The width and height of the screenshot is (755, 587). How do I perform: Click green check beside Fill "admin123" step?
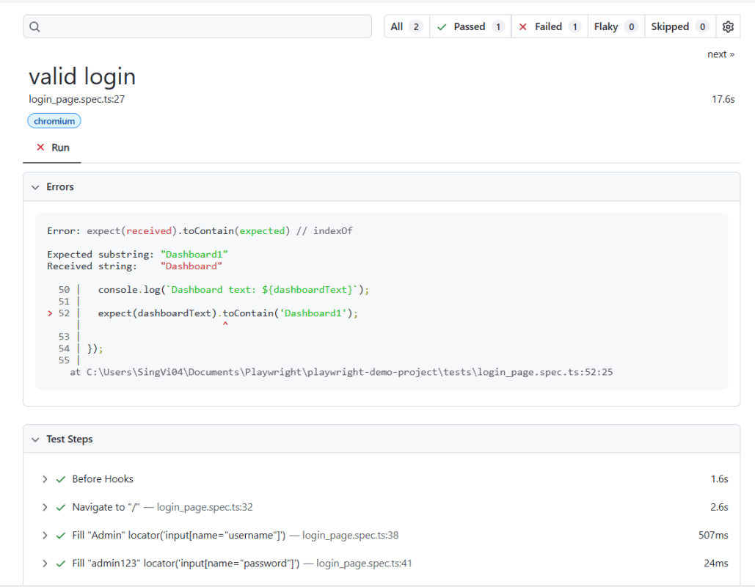tap(61, 564)
